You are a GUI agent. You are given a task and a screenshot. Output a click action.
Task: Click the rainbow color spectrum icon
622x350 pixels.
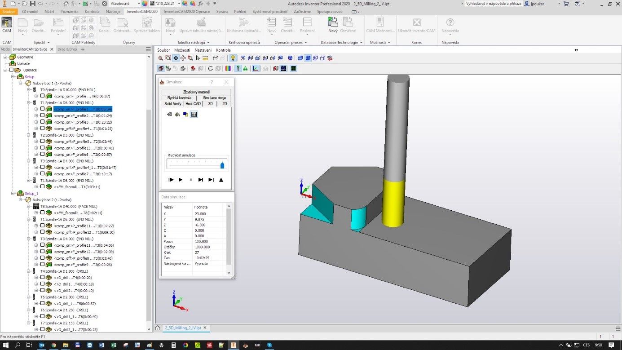228,69
